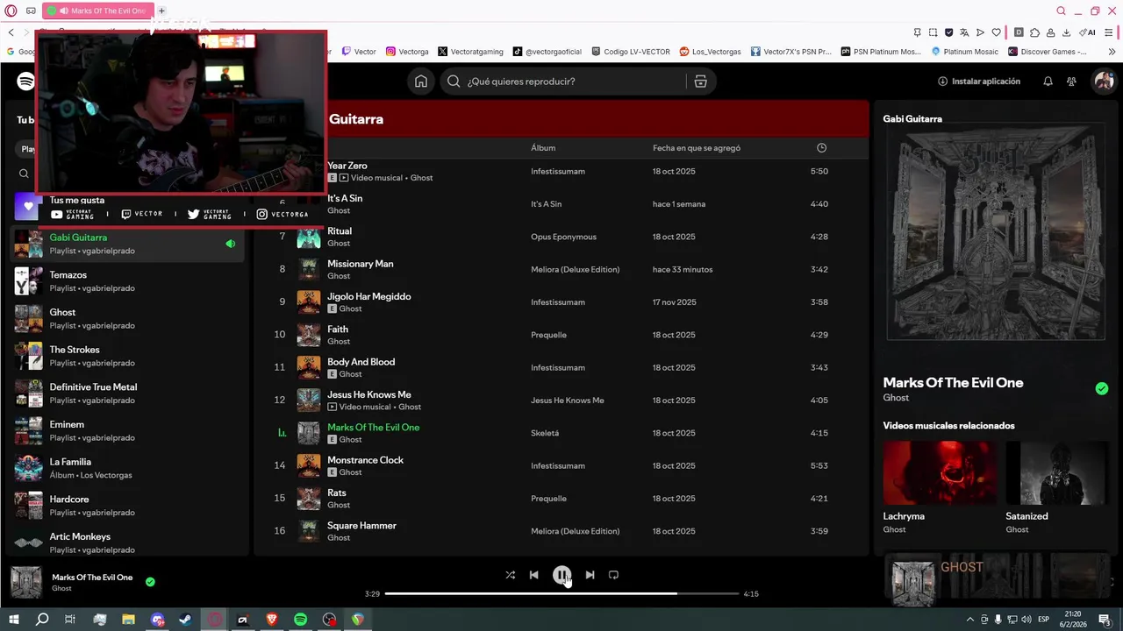This screenshot has height=631, width=1123.
Task: Open Opera's ad blocker shield icon
Action: (x=949, y=32)
